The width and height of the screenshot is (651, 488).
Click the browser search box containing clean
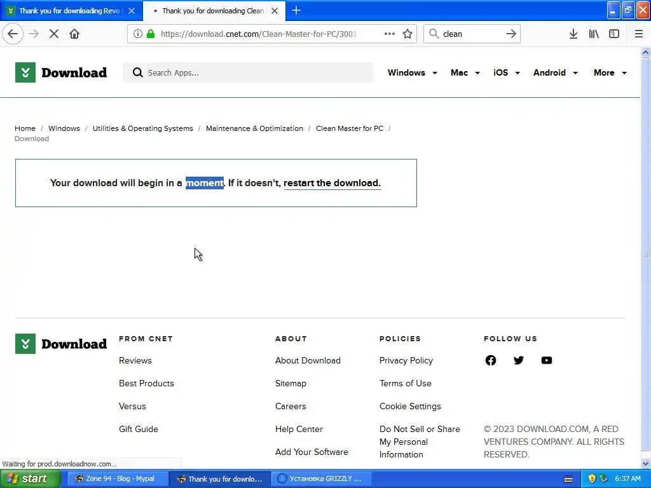click(x=471, y=34)
